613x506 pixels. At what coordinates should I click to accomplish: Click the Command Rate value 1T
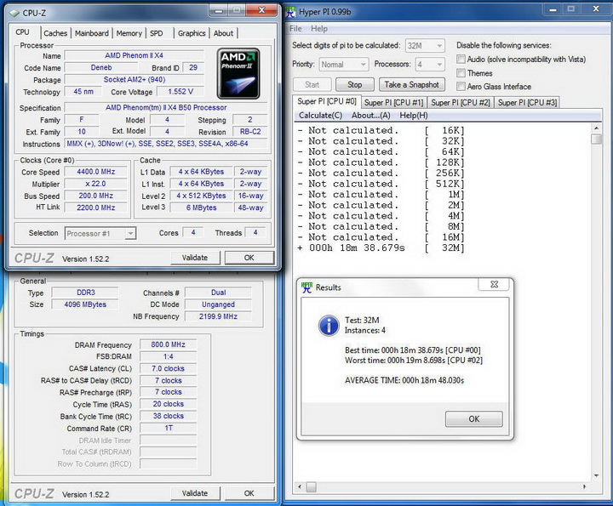tap(168, 429)
